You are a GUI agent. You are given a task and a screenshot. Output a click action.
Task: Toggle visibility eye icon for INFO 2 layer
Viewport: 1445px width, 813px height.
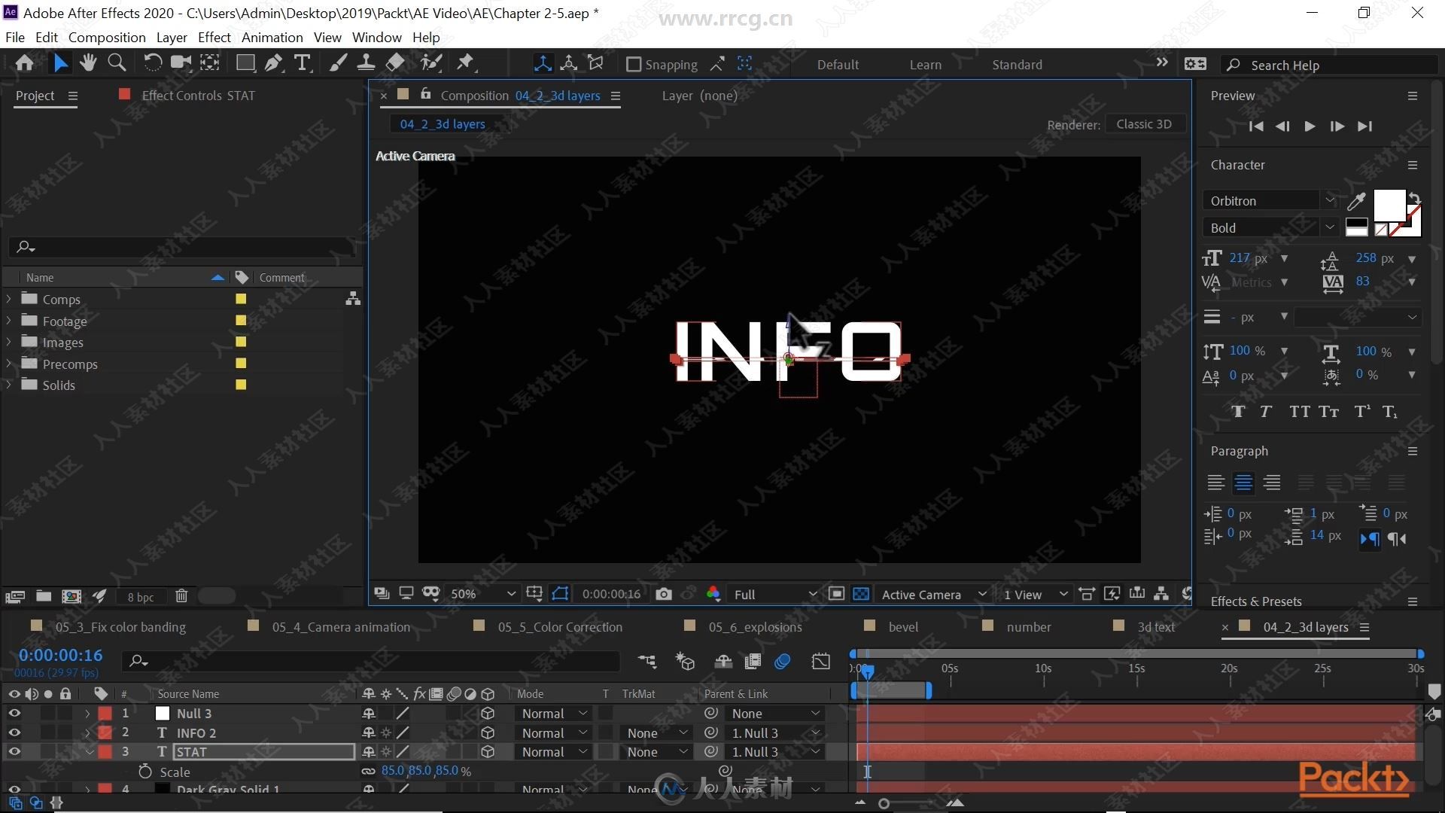(x=14, y=732)
